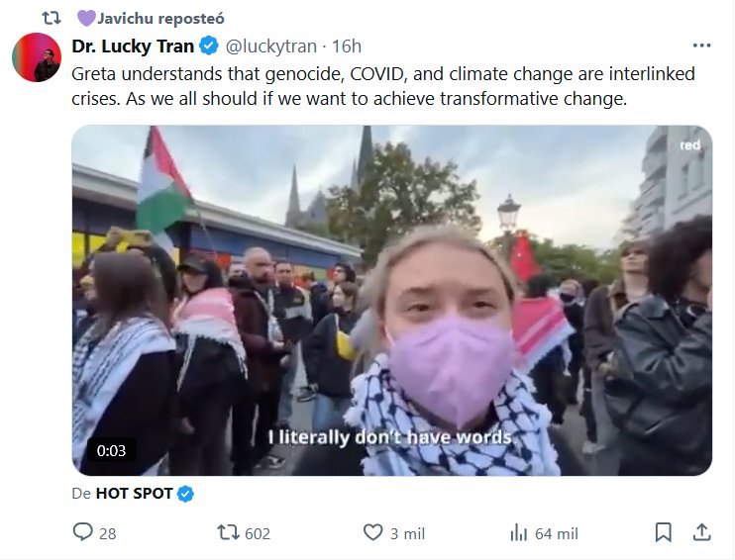Click the 16h timestamp link
The width and height of the screenshot is (735, 560).
(x=347, y=47)
